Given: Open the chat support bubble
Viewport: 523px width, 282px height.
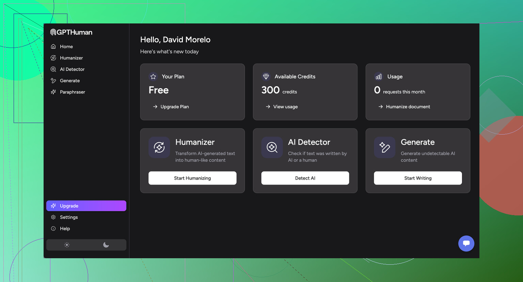Looking at the screenshot, I should pyautogui.click(x=466, y=243).
